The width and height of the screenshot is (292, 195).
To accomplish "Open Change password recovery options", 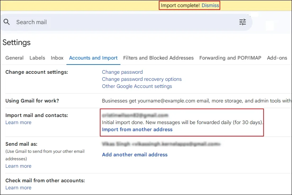I will coord(142,79).
